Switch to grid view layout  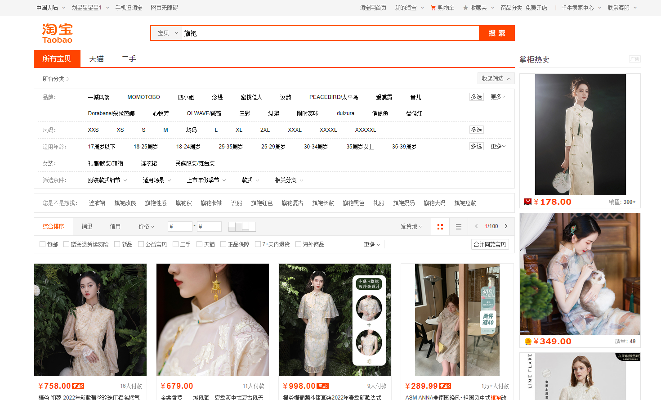[440, 227]
